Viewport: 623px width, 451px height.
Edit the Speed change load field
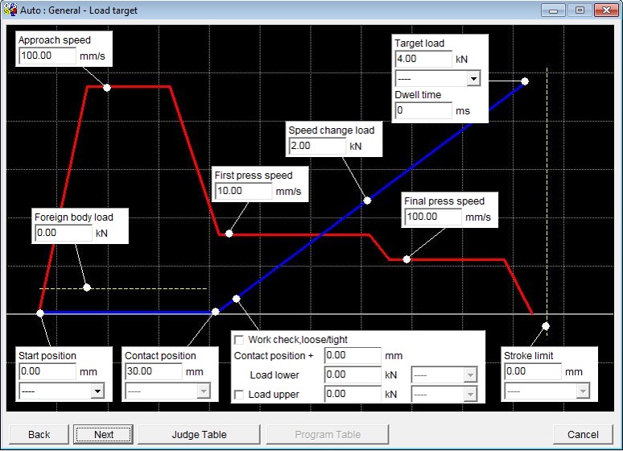tap(317, 147)
